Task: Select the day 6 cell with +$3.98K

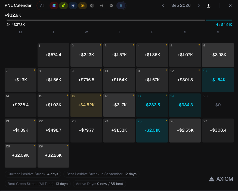Action: (x=218, y=55)
